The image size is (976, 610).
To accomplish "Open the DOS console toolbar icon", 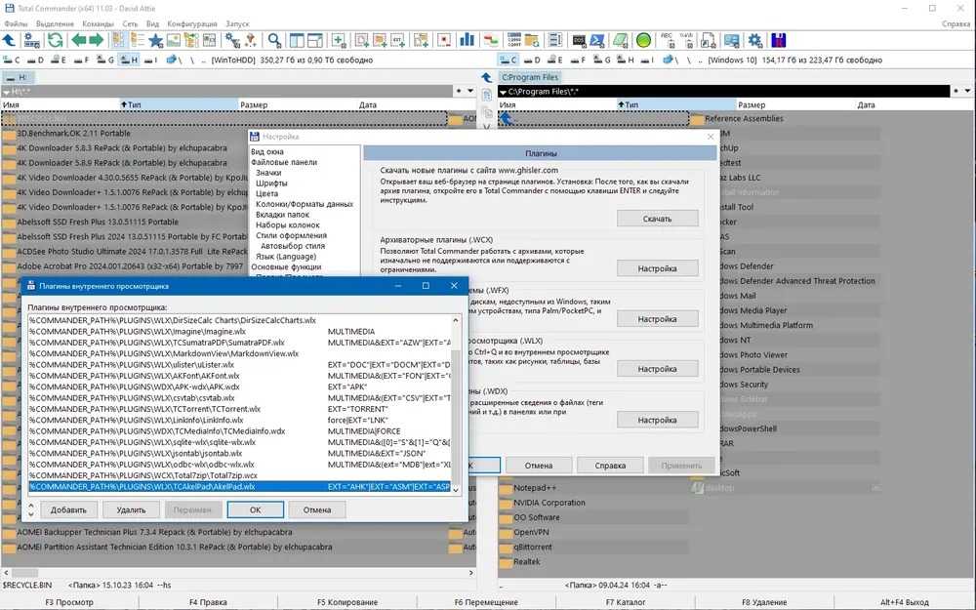I will 579,40.
